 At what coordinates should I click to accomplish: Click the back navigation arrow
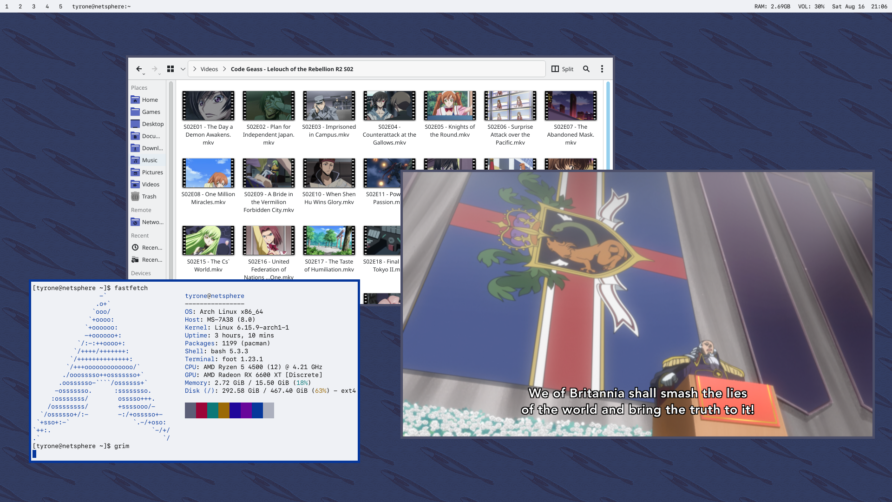pos(138,69)
